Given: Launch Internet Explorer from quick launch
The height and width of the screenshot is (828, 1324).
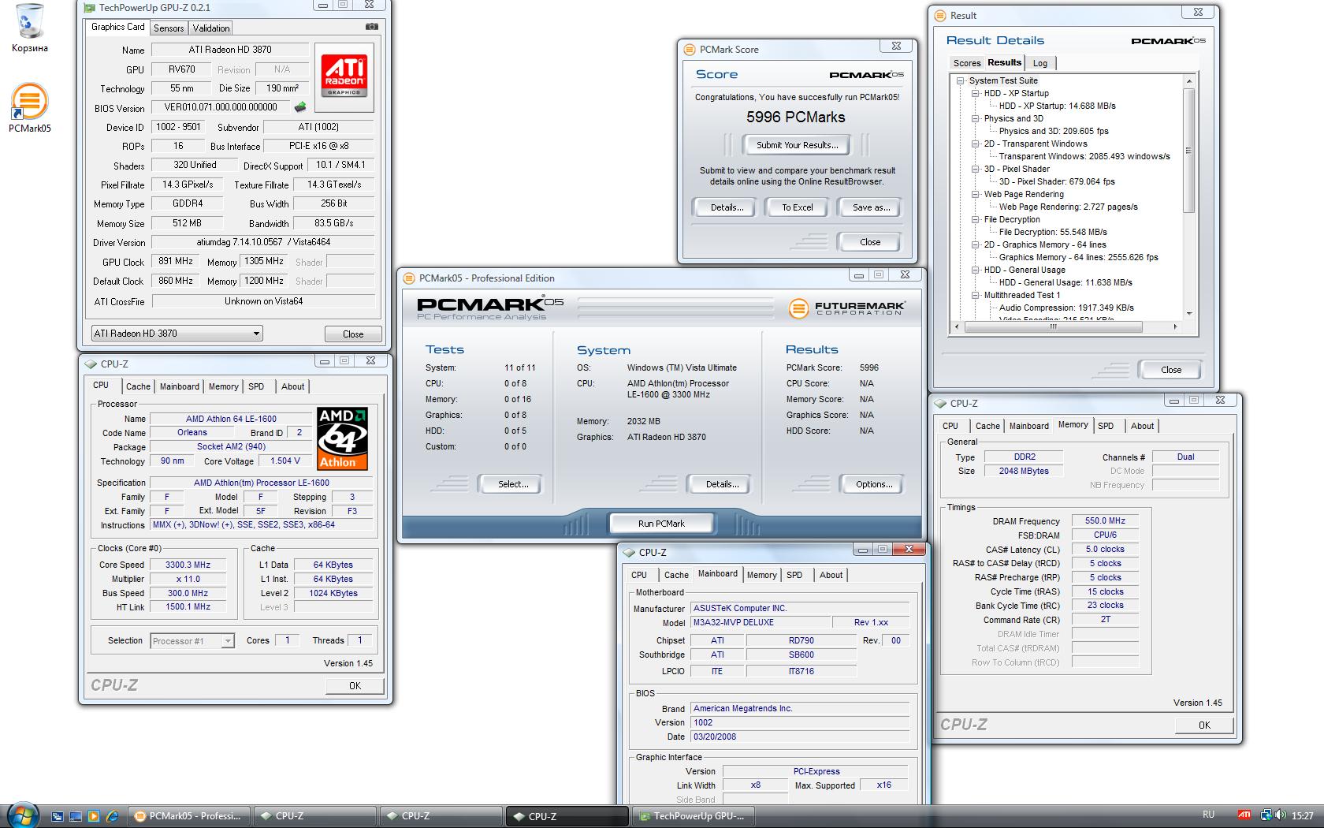Looking at the screenshot, I should pyautogui.click(x=112, y=816).
